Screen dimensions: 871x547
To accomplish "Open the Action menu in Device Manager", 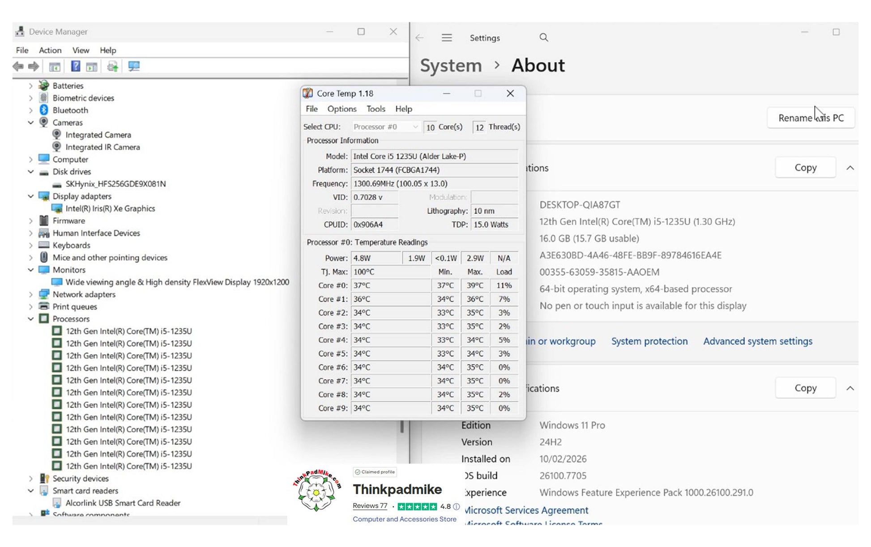I will pos(50,50).
